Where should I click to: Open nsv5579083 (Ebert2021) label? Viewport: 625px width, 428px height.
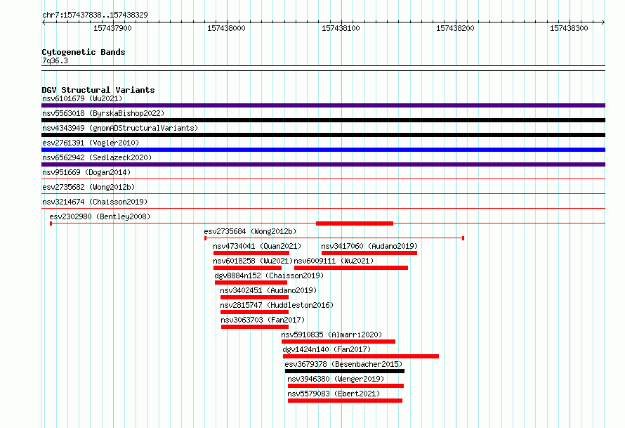(334, 394)
